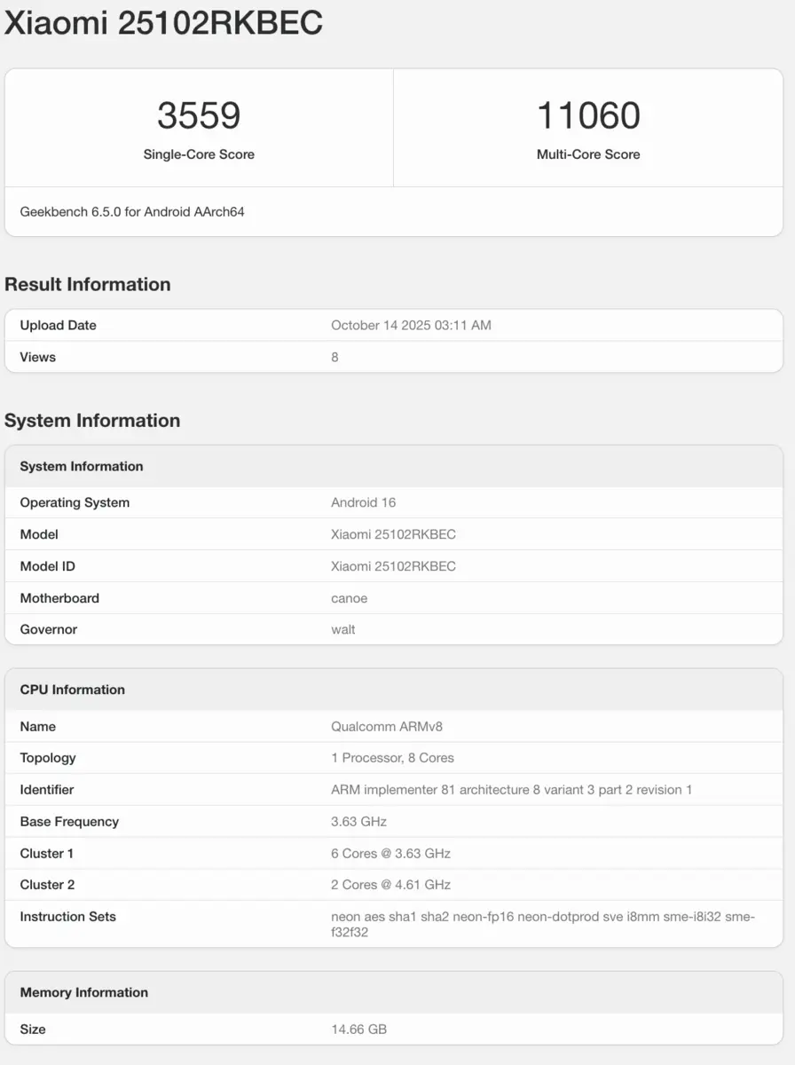Click the ARM implementer 81 identifier text
The image size is (795, 1065).
(511, 790)
